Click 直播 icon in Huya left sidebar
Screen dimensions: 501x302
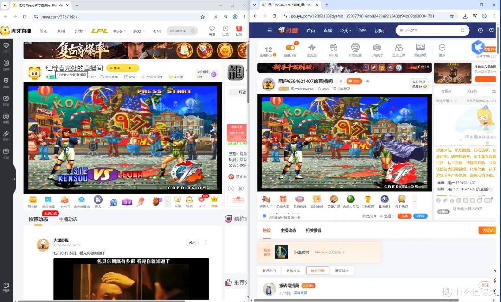6,65
